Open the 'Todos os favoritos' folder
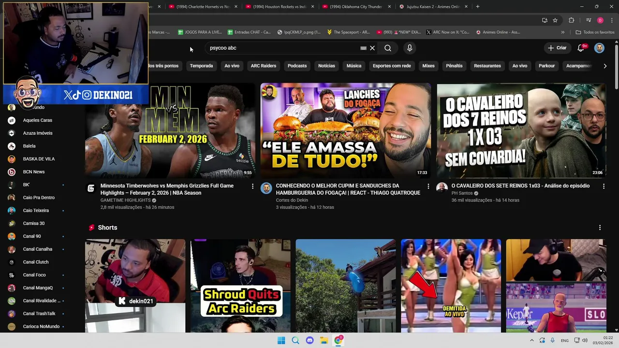 [x=595, y=32]
